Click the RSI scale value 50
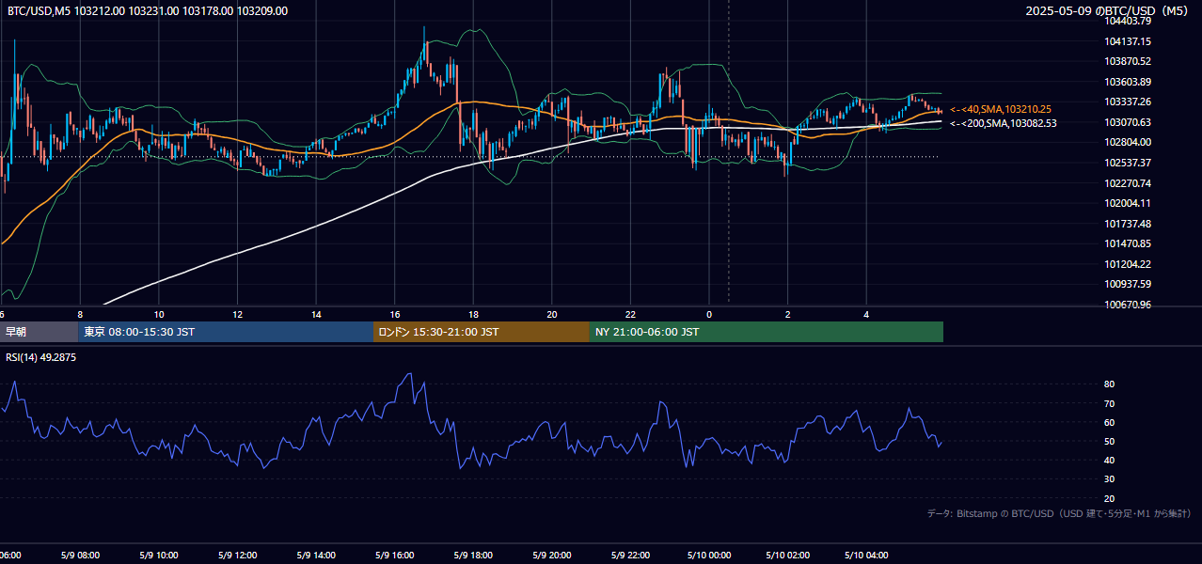This screenshot has width=1202, height=564. 1110,441
